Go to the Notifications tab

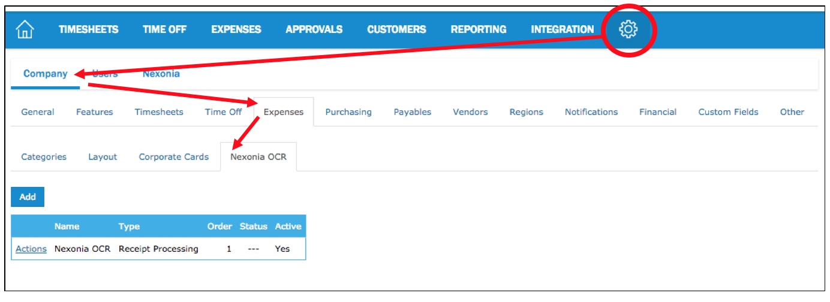(x=591, y=112)
